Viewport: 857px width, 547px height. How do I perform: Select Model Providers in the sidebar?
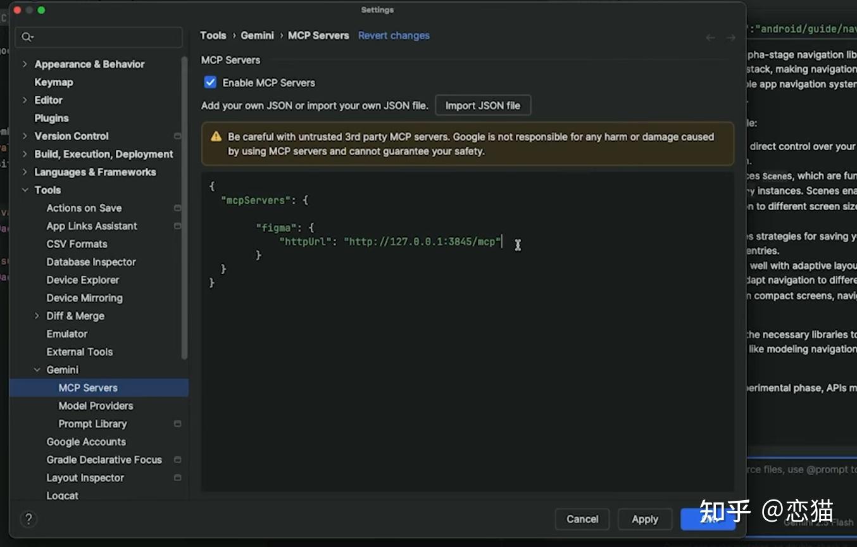95,406
